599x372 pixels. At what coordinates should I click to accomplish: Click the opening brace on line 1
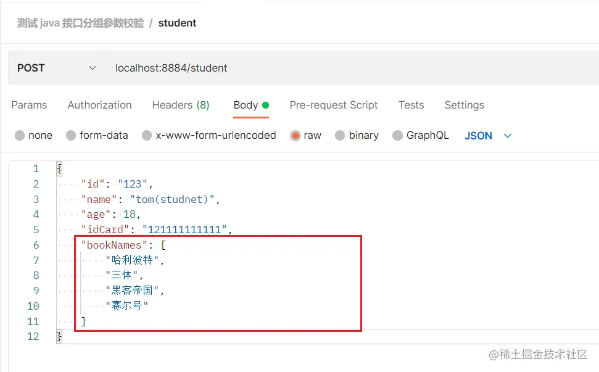[59, 168]
